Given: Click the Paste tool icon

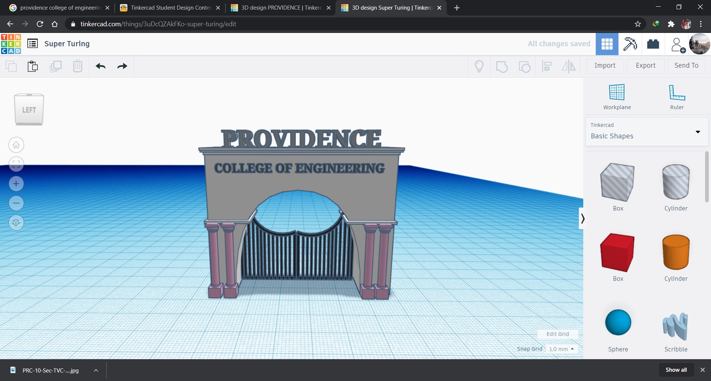Looking at the screenshot, I should coord(33,66).
